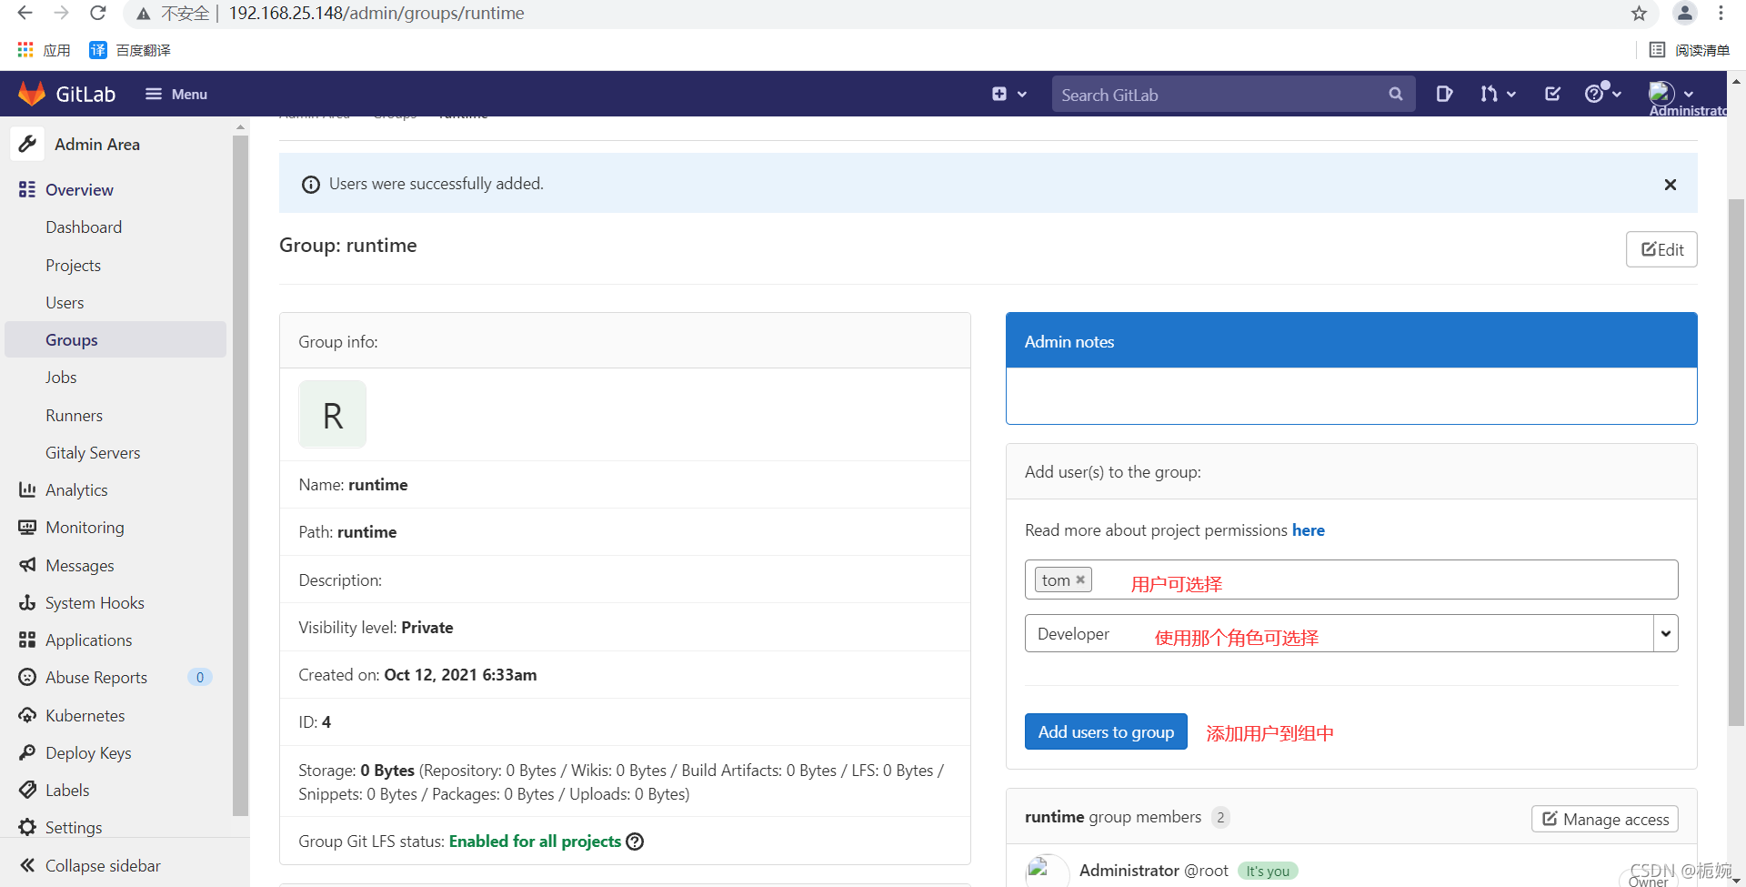Click the search magnifier icon
1746x887 pixels.
(x=1396, y=95)
